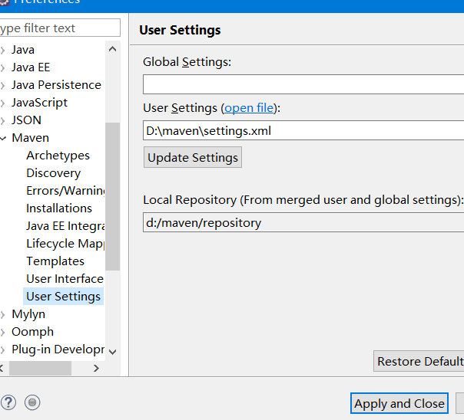
Task: Select the Templates tree item
Action: pyautogui.click(x=55, y=261)
